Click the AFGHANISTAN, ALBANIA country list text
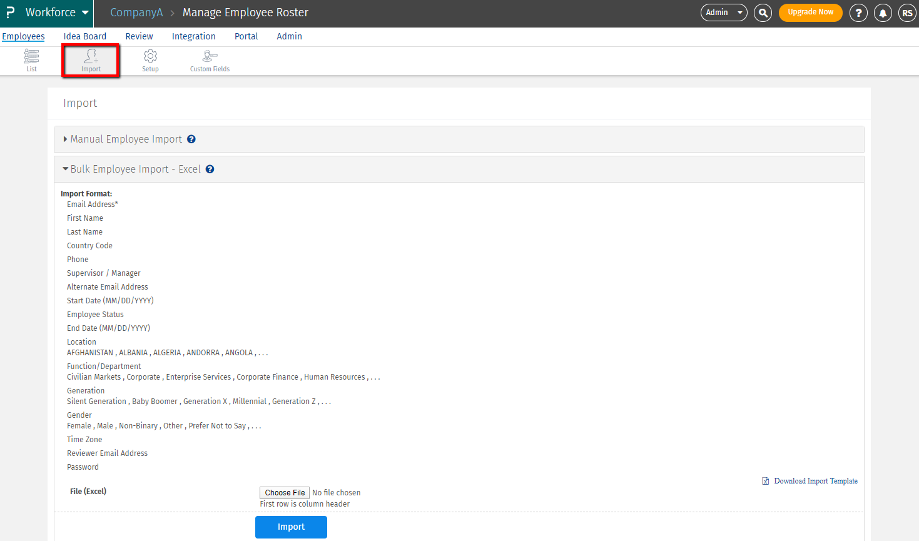Screen dimensions: 919x541 point(167,353)
